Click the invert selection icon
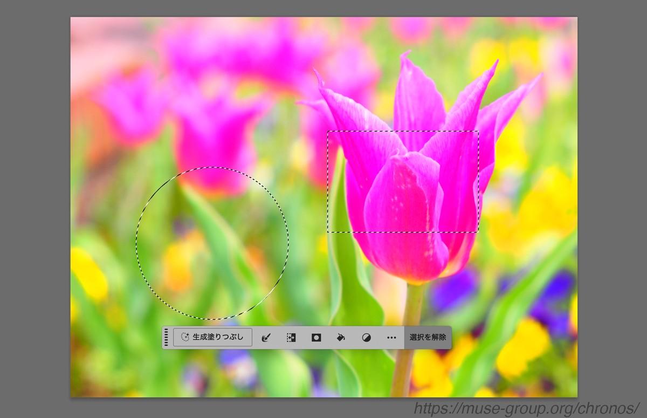 [x=291, y=338]
